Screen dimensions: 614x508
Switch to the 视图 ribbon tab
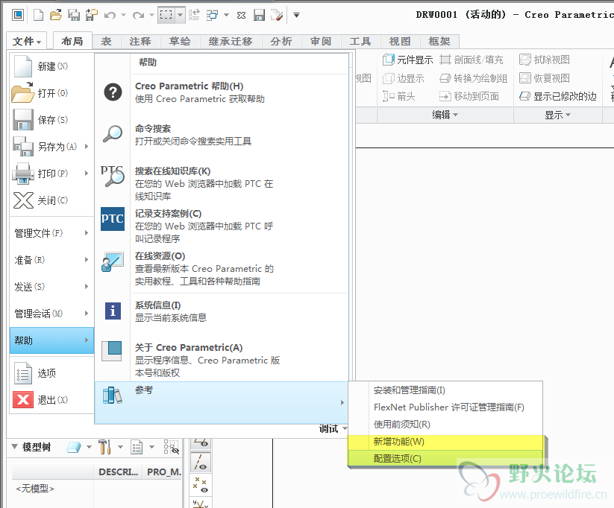[400, 42]
